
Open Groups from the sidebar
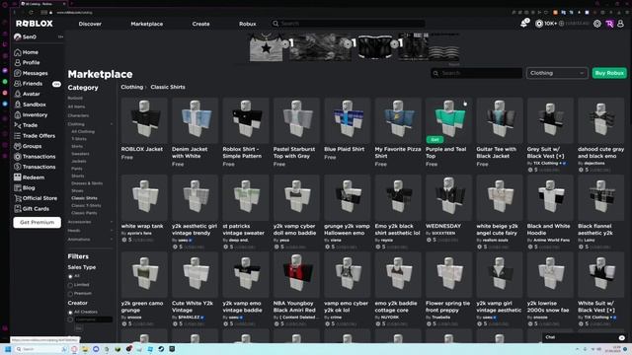point(28,146)
